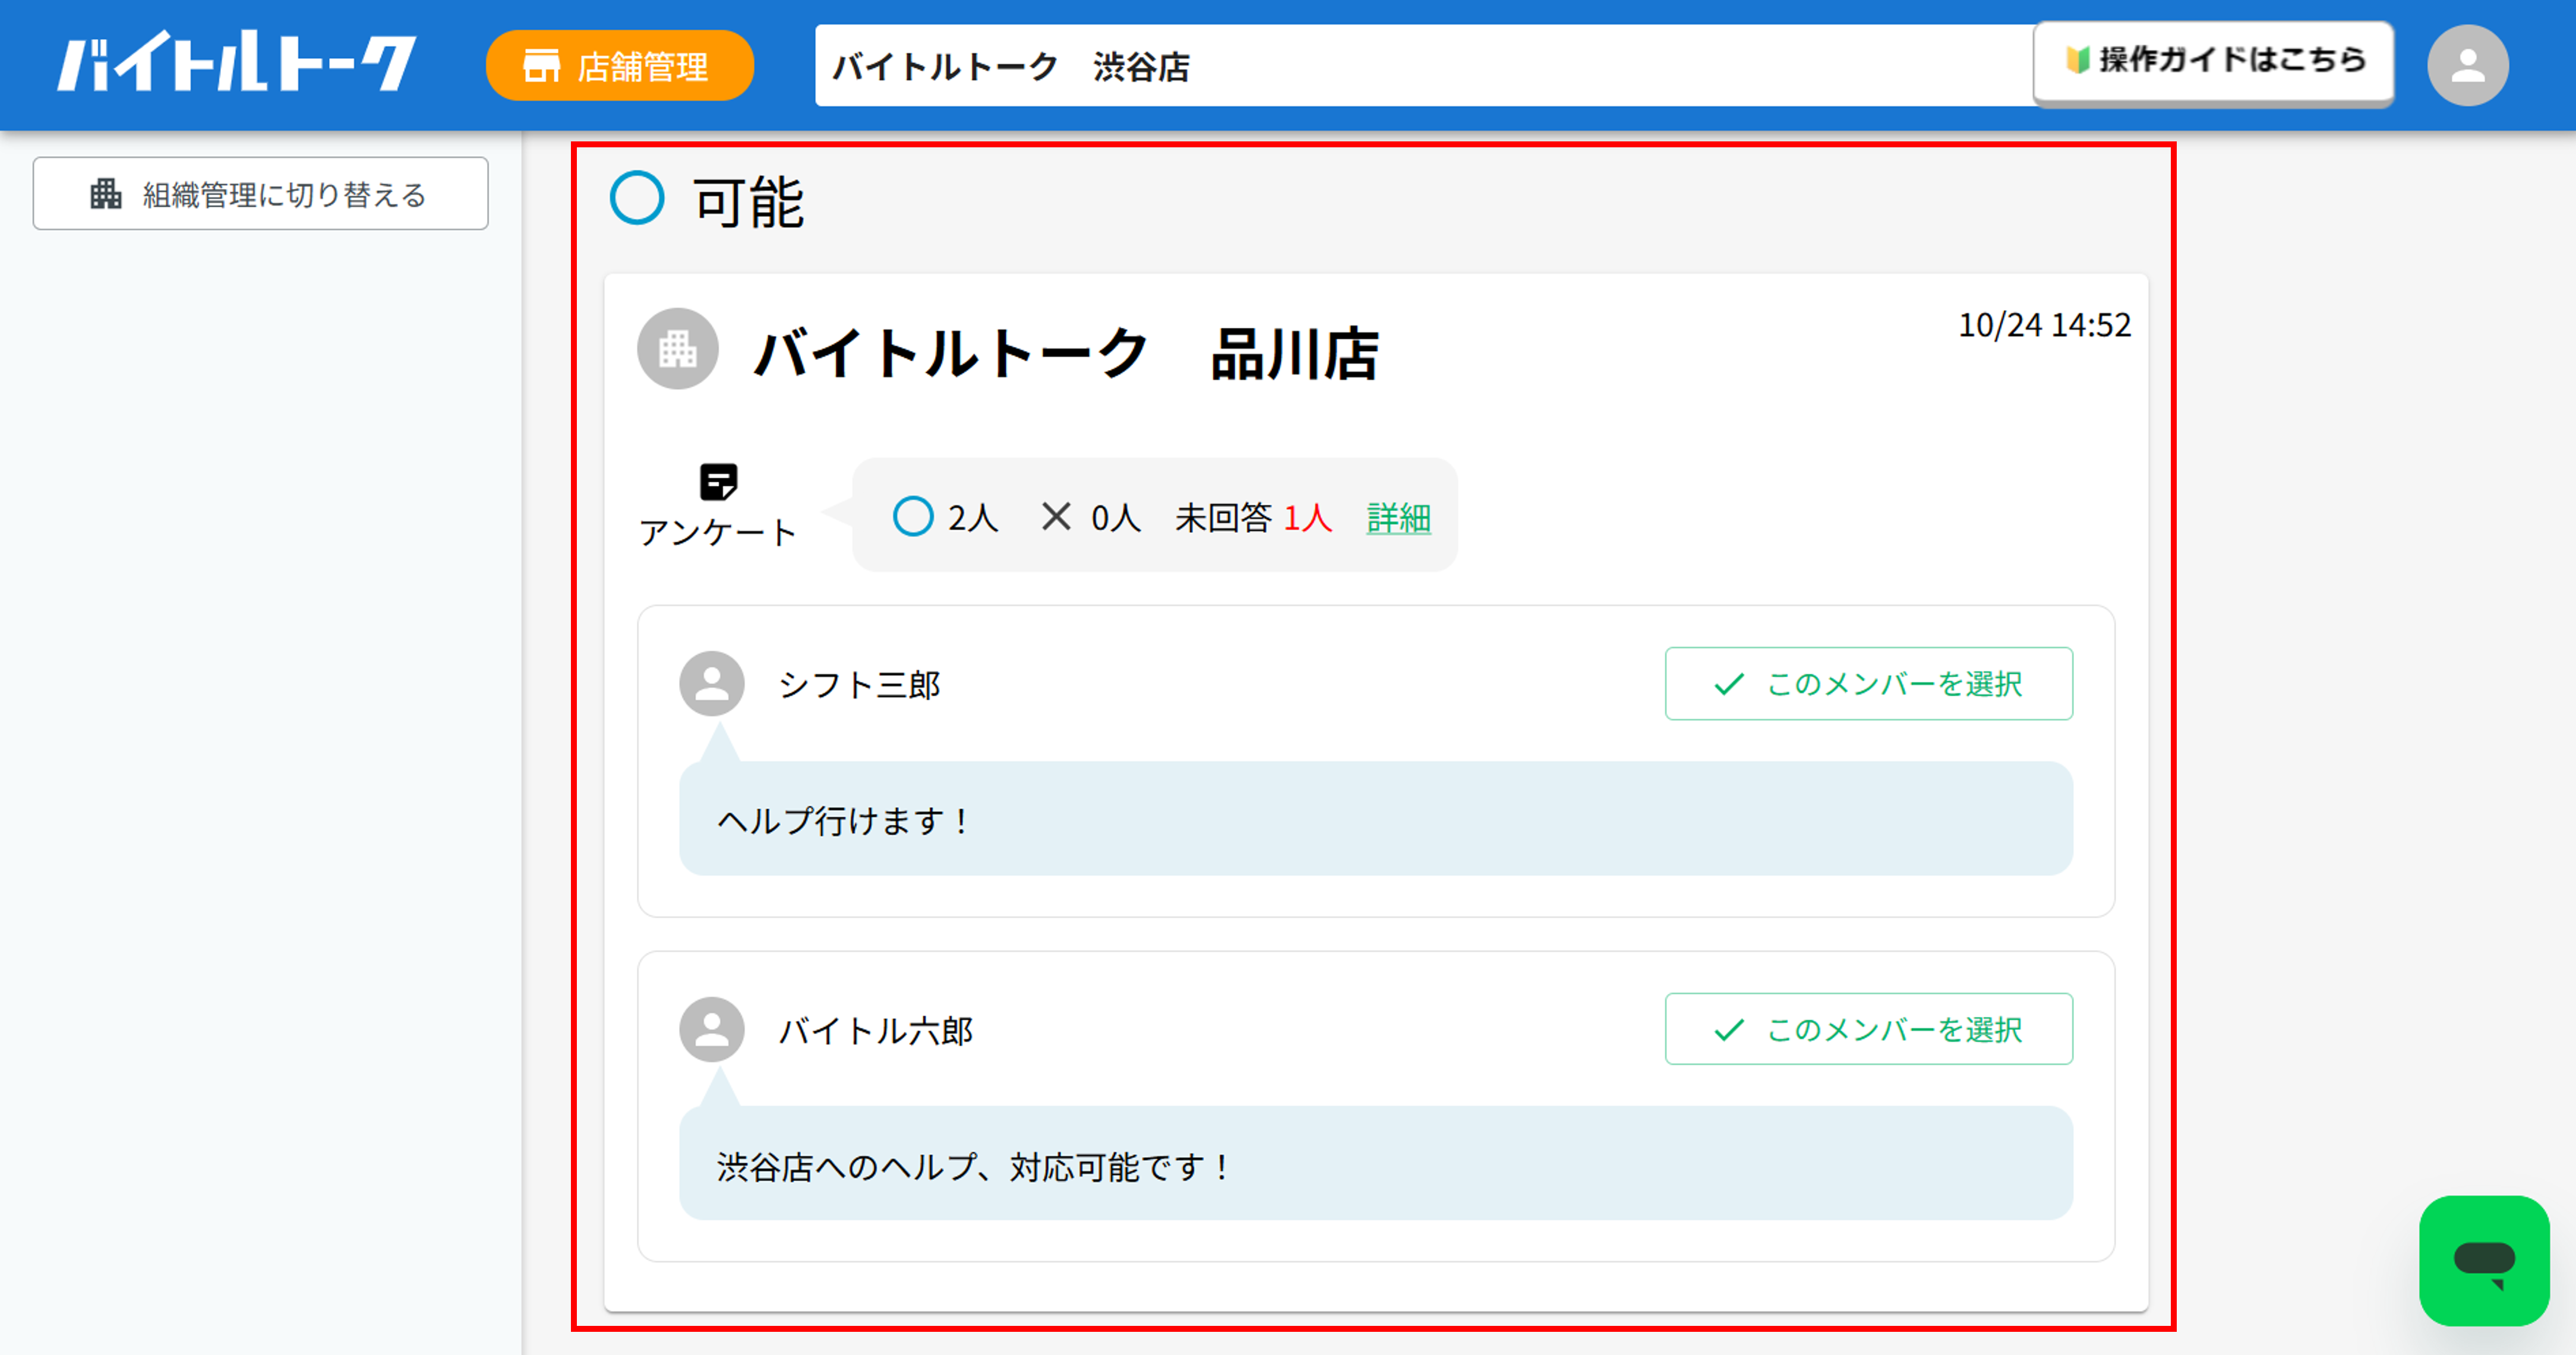
Task: Click the バイトルトーク 品川店 title
Action: (1066, 353)
